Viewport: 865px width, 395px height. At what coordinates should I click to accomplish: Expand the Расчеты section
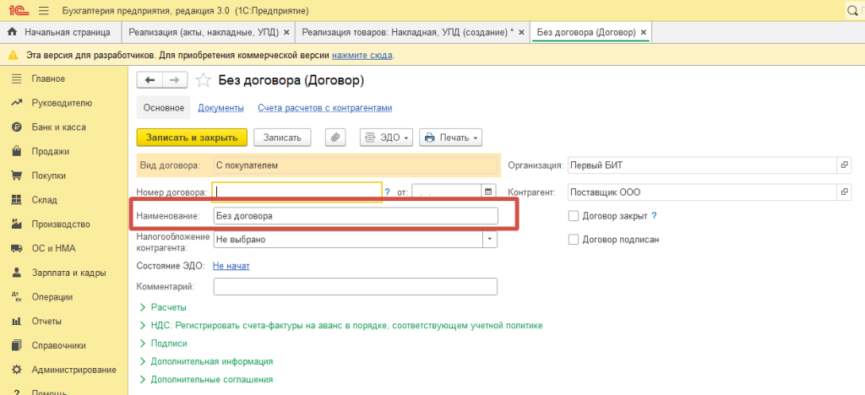click(168, 307)
